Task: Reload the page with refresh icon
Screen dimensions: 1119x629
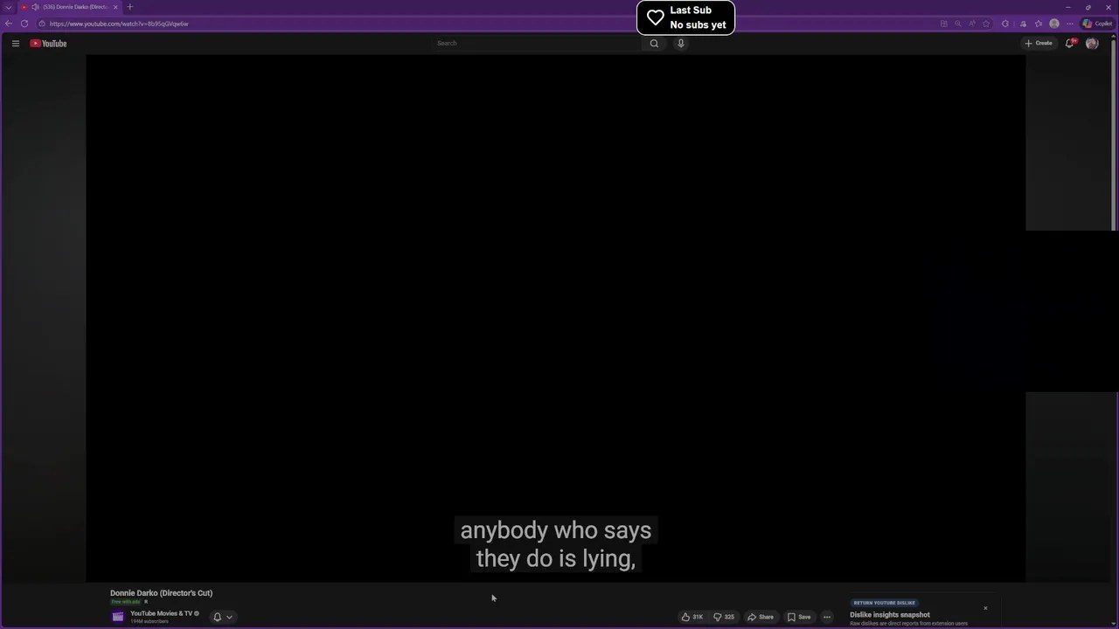Action: click(x=24, y=24)
